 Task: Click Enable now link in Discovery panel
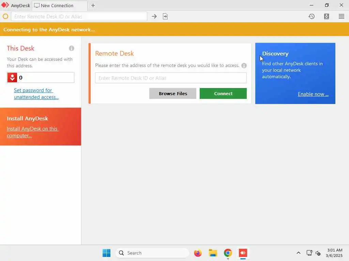click(x=313, y=94)
